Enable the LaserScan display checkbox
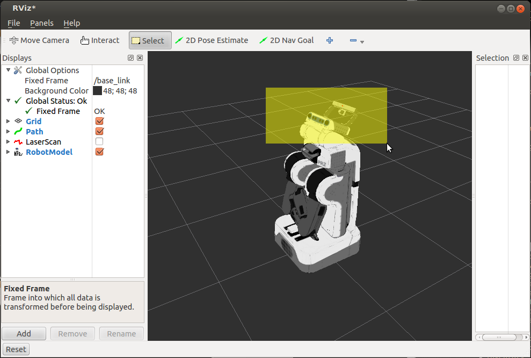The height and width of the screenshot is (358, 531). tap(99, 142)
